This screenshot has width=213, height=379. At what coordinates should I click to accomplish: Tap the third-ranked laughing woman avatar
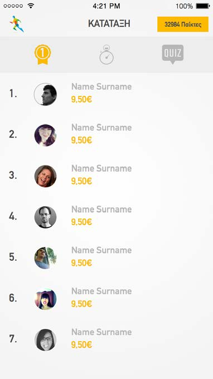pyautogui.click(x=45, y=176)
